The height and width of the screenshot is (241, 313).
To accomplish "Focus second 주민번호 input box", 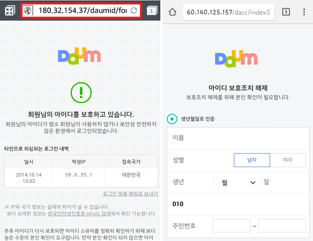I will point(282,226).
